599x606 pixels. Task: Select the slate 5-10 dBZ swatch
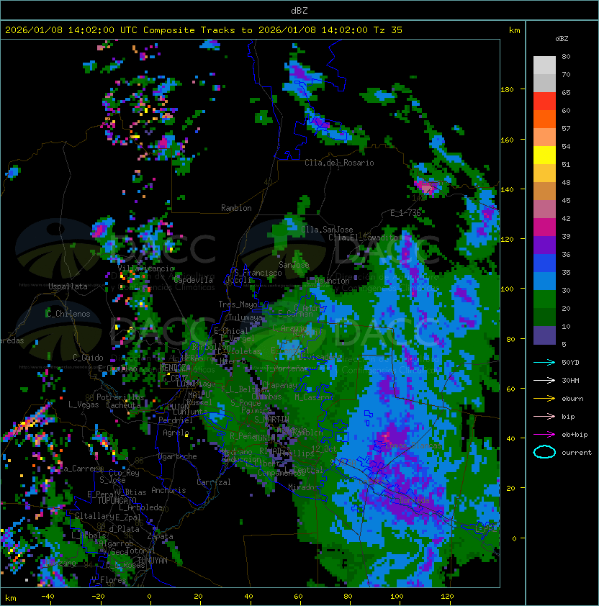coord(544,335)
